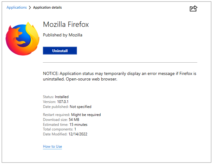Select the Application details breadcrumb
Image resolution: width=213 pixels, height=165 pixels.
(x=47, y=7)
